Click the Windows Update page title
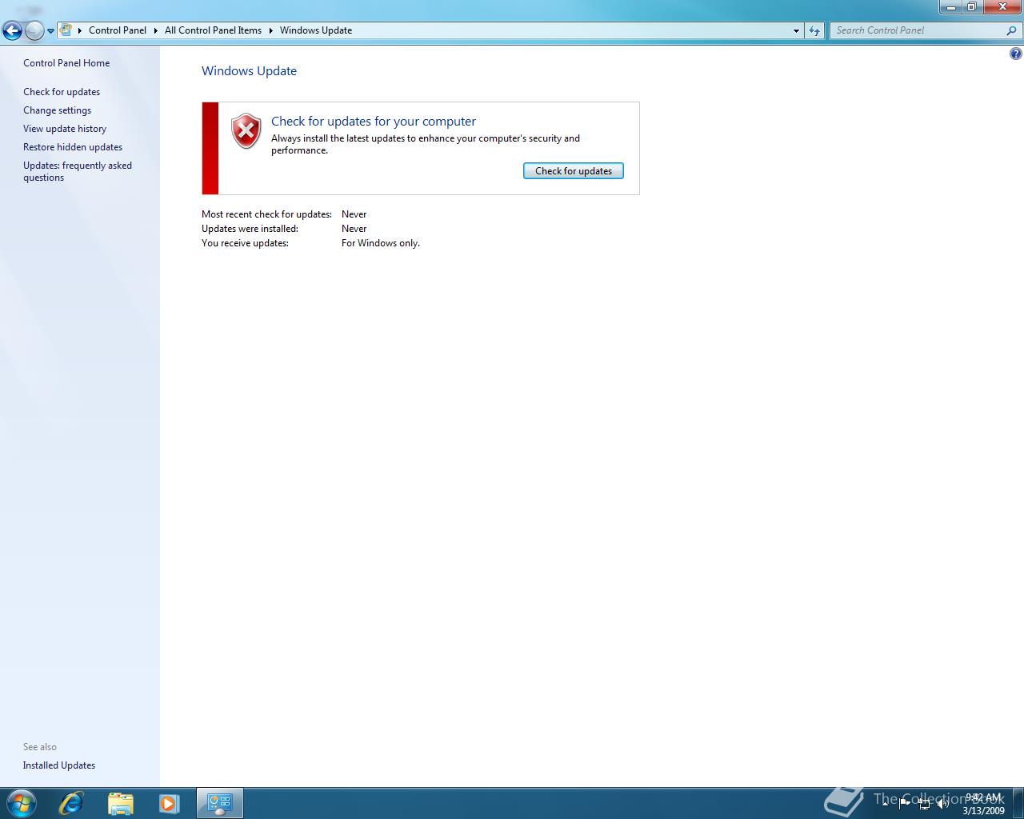Viewport: 1024px width, 819px height. (x=249, y=71)
